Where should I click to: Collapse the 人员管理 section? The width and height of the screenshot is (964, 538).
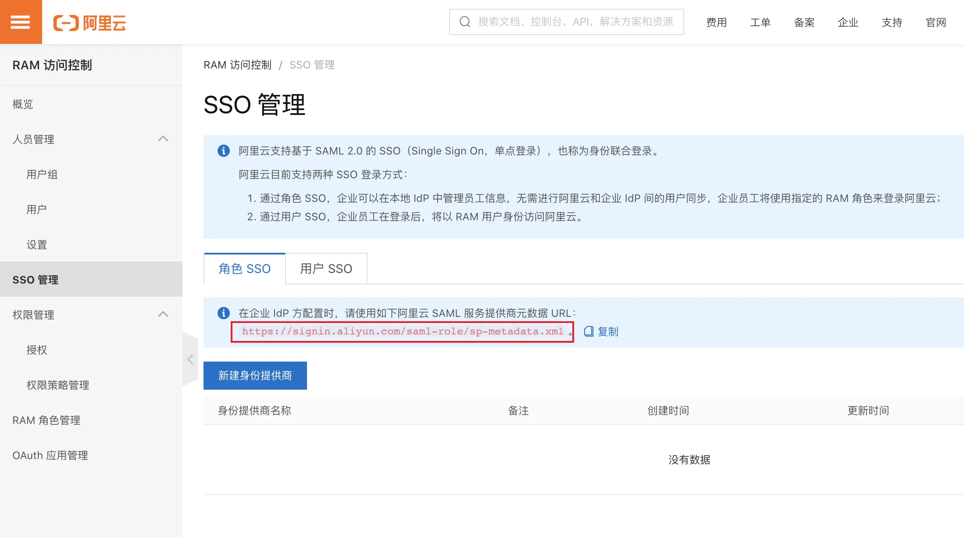click(163, 139)
